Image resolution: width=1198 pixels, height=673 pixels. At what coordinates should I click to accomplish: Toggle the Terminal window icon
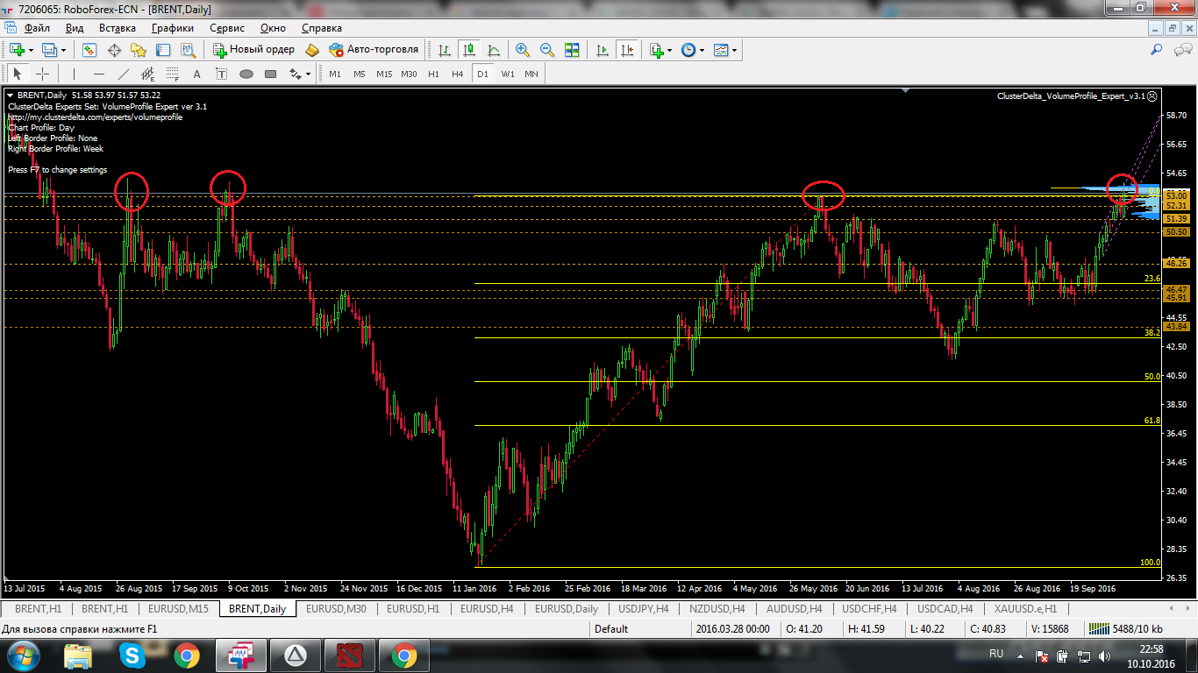coord(163,50)
